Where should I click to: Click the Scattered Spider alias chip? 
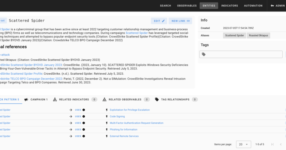(234, 35)
